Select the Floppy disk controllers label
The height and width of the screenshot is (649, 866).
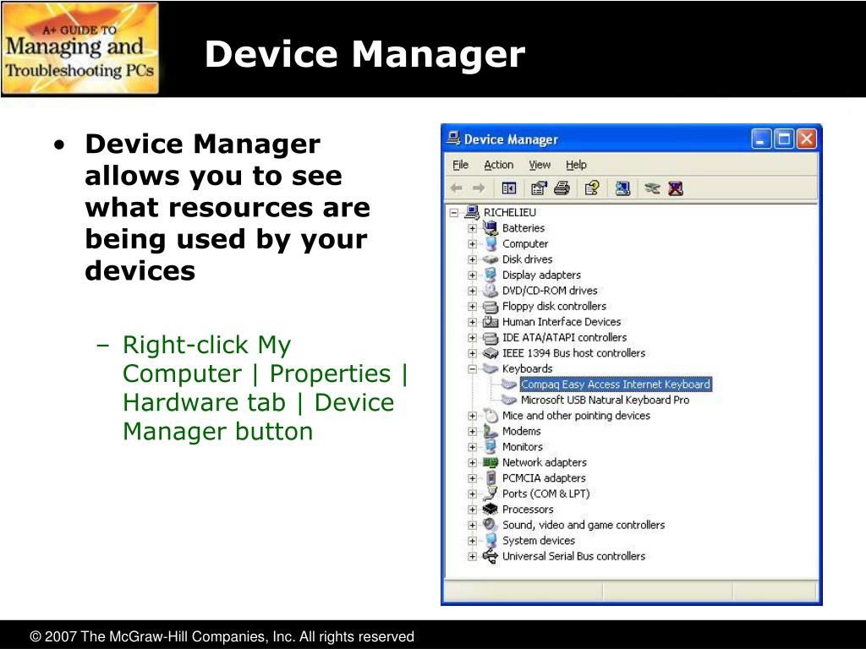click(x=554, y=306)
